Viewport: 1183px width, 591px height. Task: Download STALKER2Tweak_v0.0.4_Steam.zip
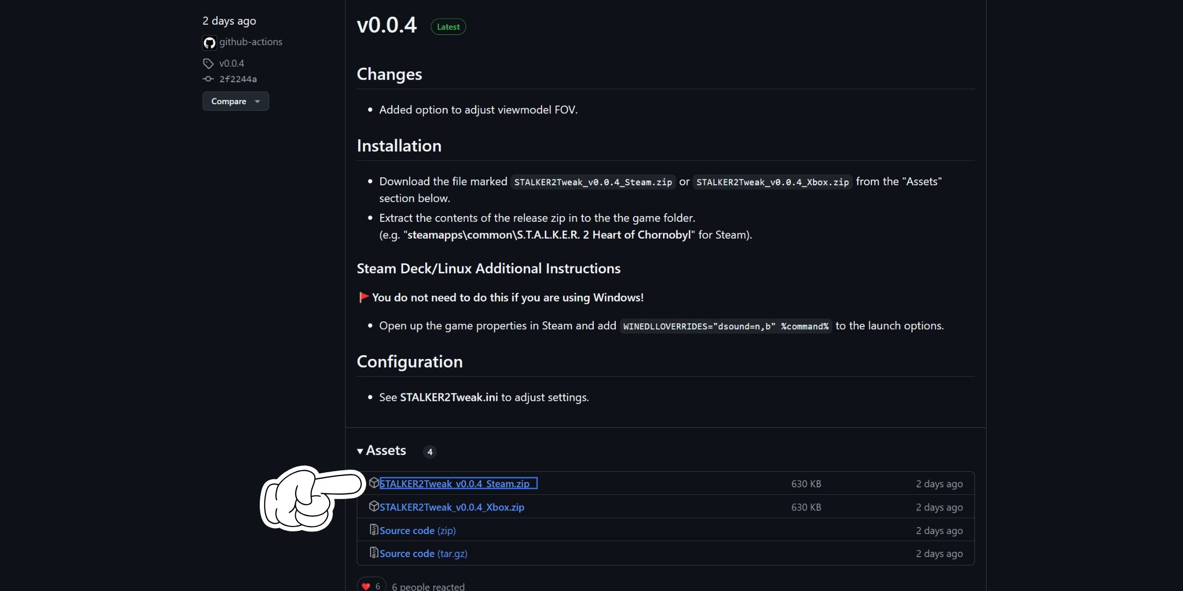coord(454,484)
